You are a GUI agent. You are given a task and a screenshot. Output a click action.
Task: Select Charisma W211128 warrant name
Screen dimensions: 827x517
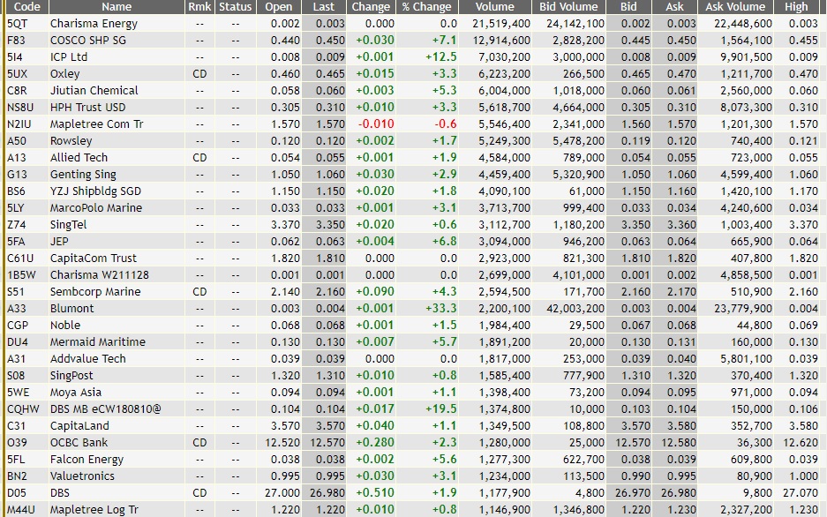pos(100,275)
